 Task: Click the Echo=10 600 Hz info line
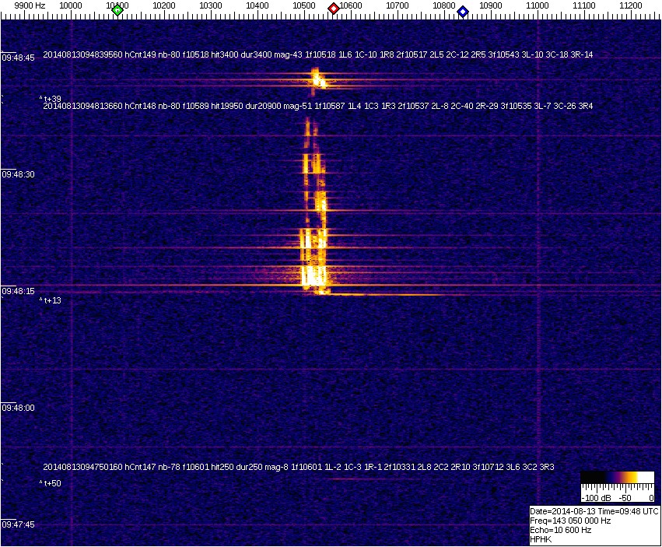(560, 530)
